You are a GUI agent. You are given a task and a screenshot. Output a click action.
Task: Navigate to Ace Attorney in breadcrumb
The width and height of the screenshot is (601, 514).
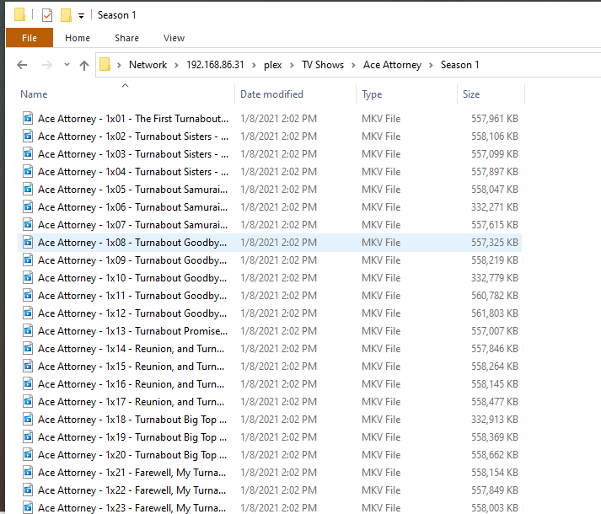click(x=393, y=65)
